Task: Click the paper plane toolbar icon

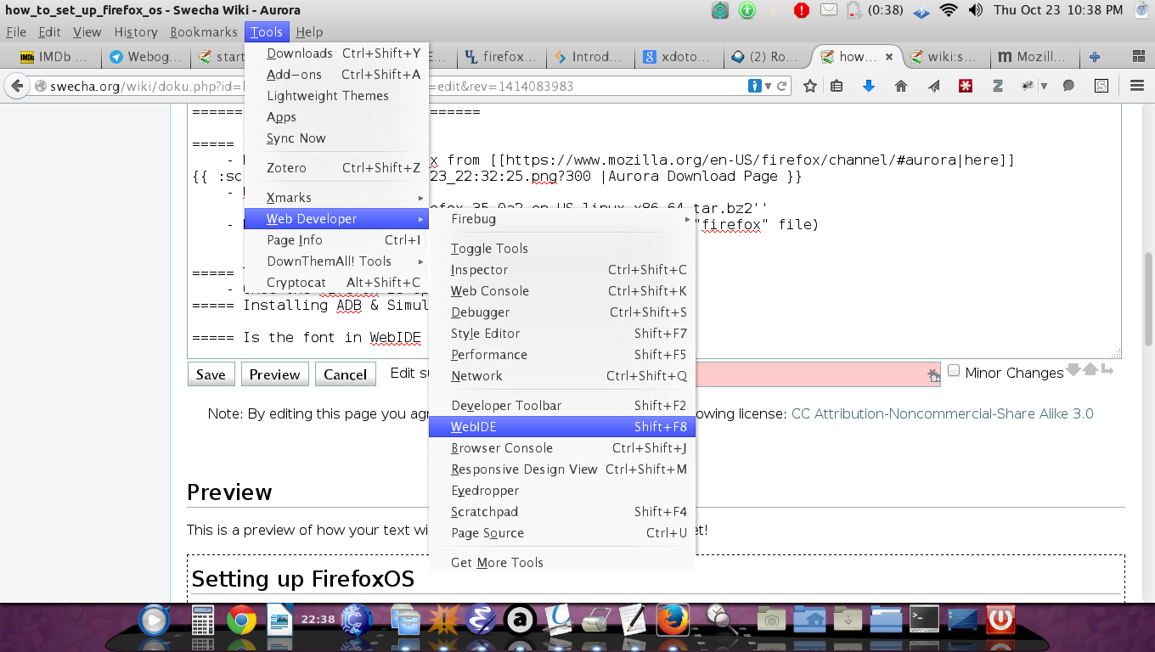Action: click(933, 86)
